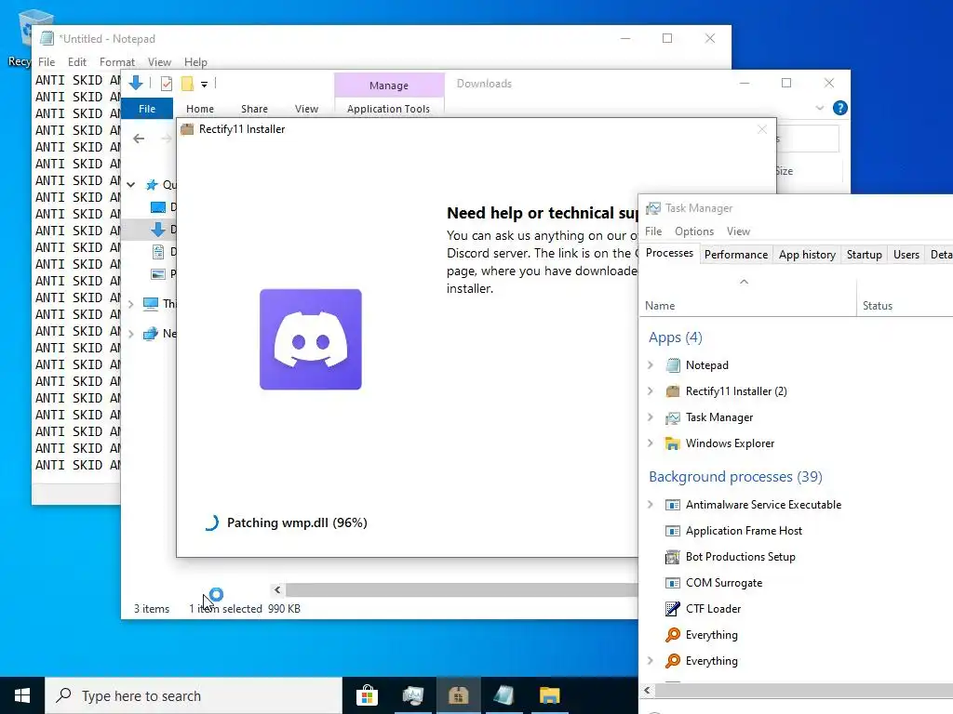Switch to Rectify11 Installer taskbar icon

click(458, 695)
